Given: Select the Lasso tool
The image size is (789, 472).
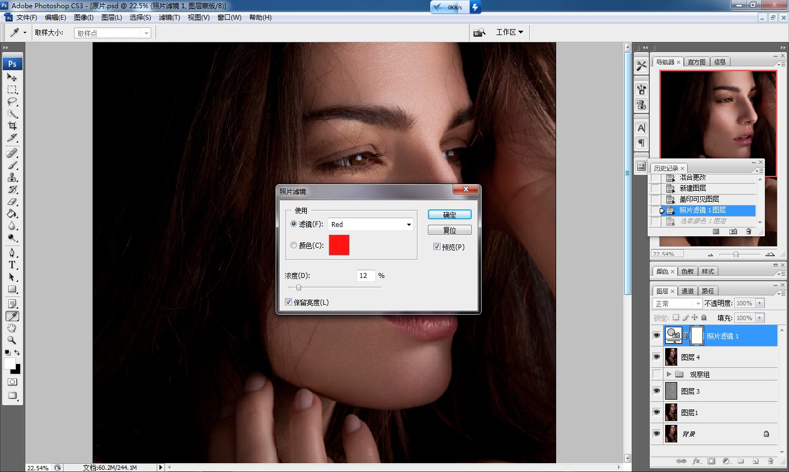Looking at the screenshot, I should click(x=12, y=101).
